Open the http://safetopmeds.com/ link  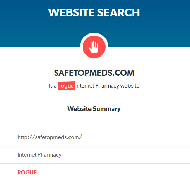coord(50,137)
